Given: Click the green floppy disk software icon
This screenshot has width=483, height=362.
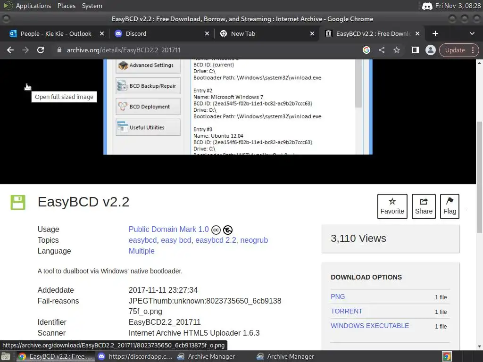Looking at the screenshot, I should pyautogui.click(x=18, y=202).
